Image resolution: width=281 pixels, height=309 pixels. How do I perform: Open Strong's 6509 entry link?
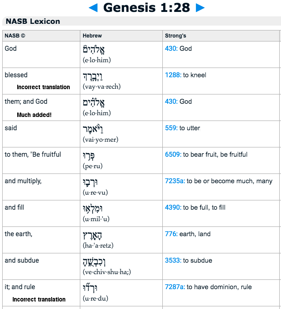[x=172, y=154]
